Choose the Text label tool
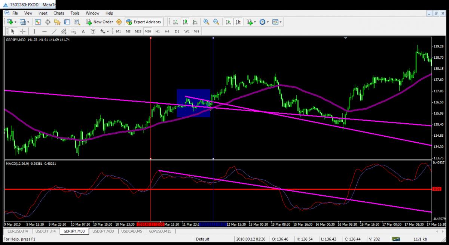Viewport: 449px width, 245px height. click(83, 31)
